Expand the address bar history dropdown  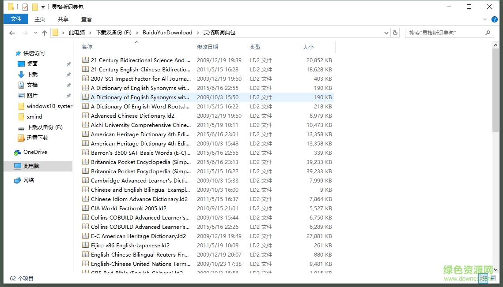click(x=386, y=33)
